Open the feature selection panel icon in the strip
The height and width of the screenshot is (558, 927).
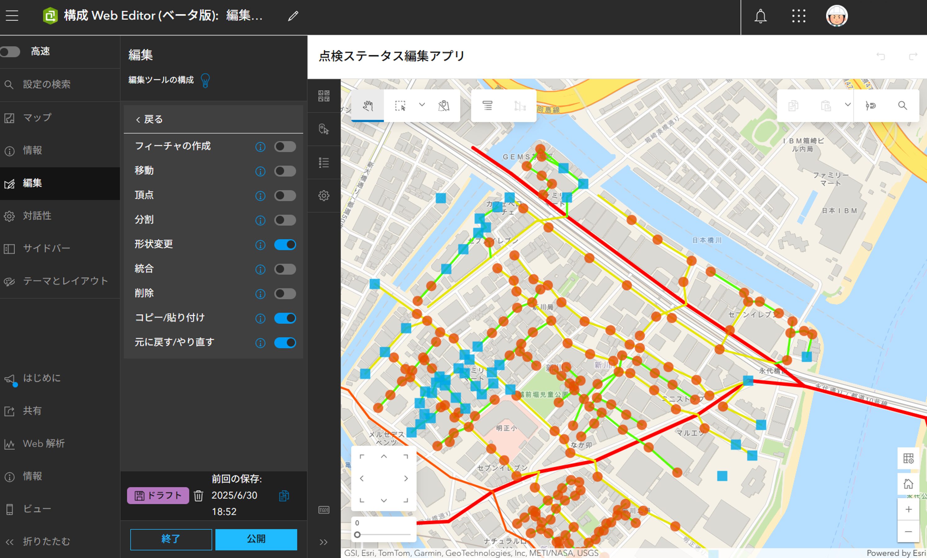pos(324,129)
